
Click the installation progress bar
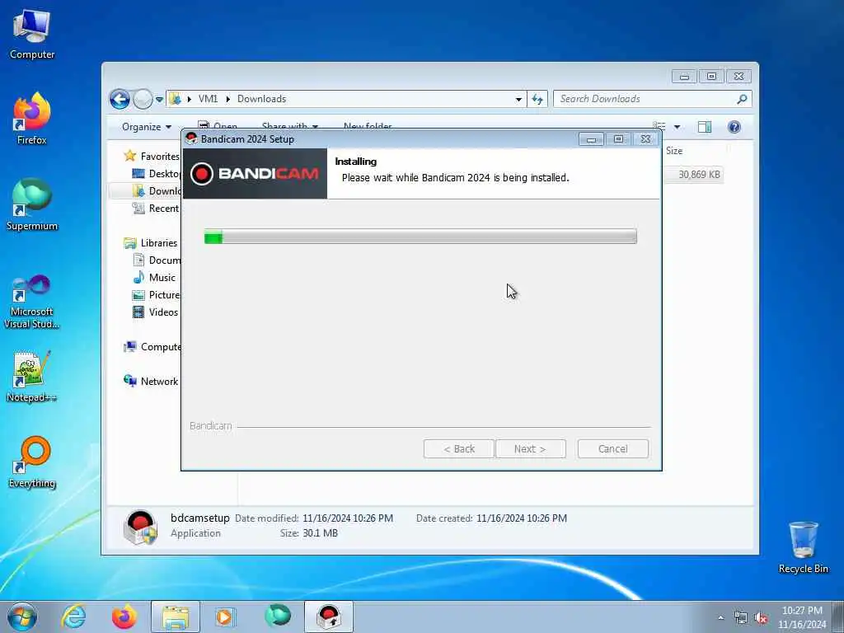(x=420, y=237)
